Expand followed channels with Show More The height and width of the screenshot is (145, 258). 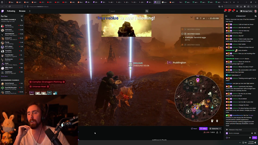click(4, 76)
